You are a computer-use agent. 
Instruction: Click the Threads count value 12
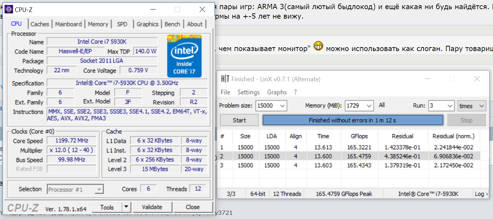pyautogui.click(x=198, y=189)
